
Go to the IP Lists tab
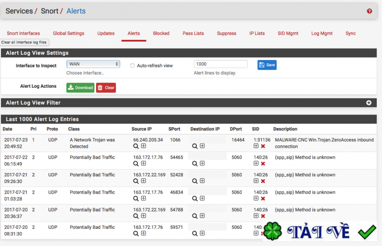coord(257,33)
